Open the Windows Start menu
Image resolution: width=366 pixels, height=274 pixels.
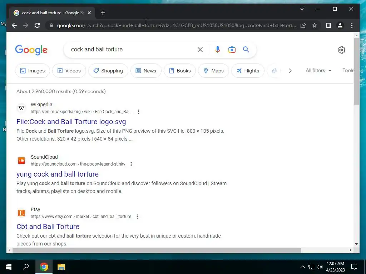click(x=9, y=267)
